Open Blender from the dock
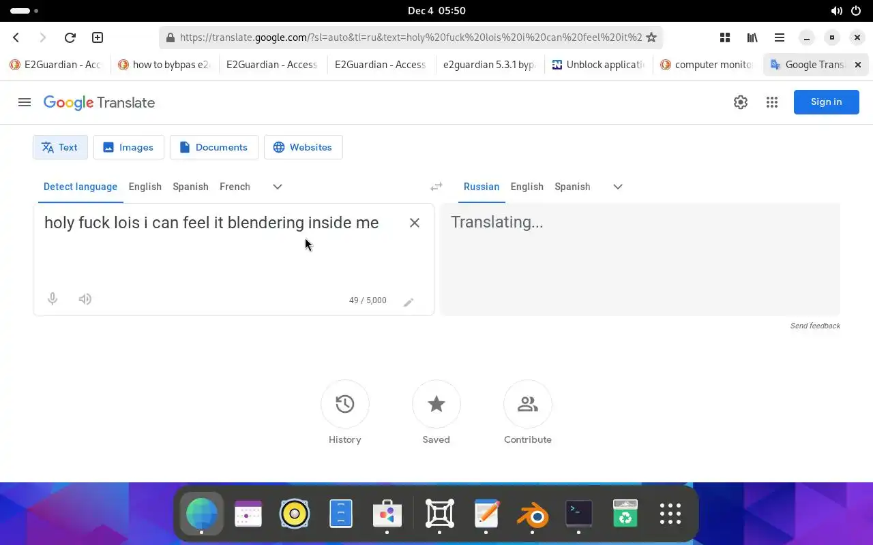Viewport: 873px width, 545px height. (532, 514)
